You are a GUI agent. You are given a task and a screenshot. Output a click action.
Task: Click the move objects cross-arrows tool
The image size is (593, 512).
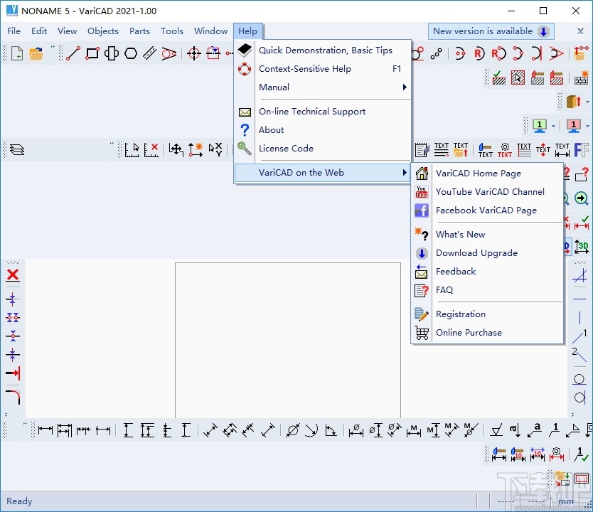coord(176,150)
